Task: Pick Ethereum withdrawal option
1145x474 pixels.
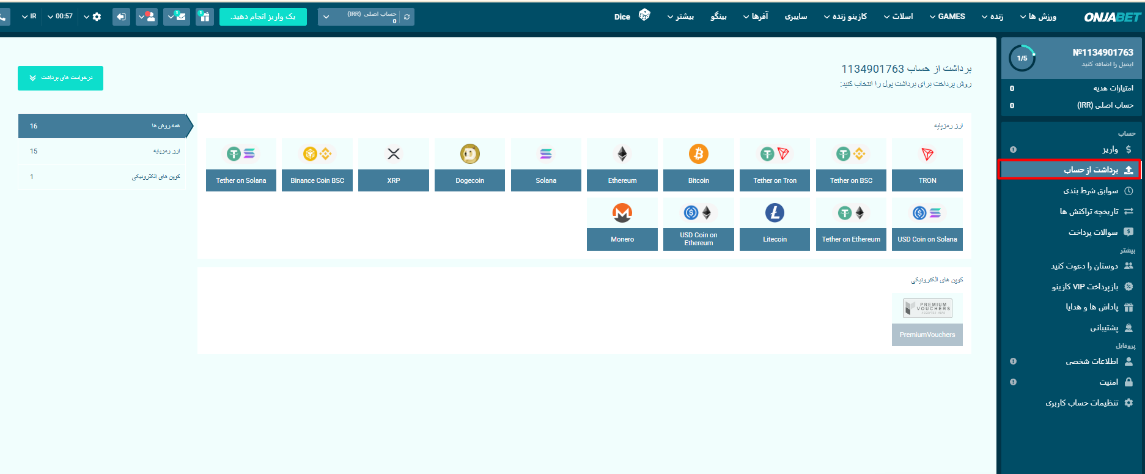Action: click(x=622, y=165)
